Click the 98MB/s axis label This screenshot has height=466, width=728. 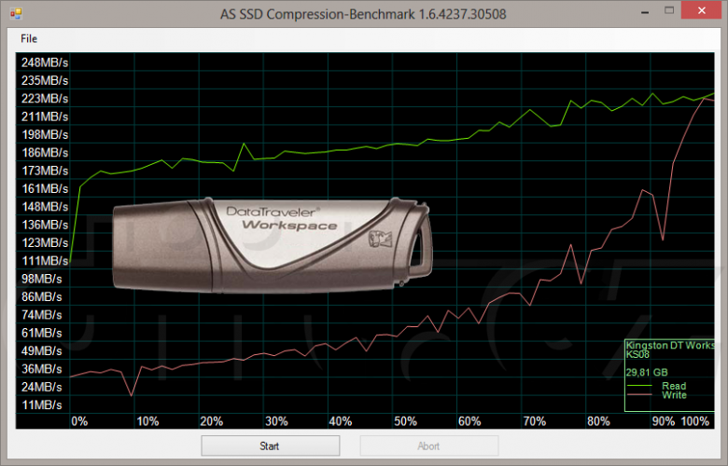41,279
